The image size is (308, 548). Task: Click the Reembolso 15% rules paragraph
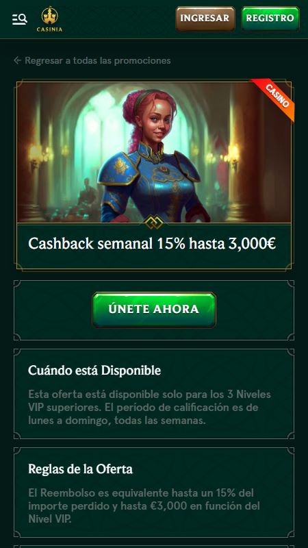144,506
